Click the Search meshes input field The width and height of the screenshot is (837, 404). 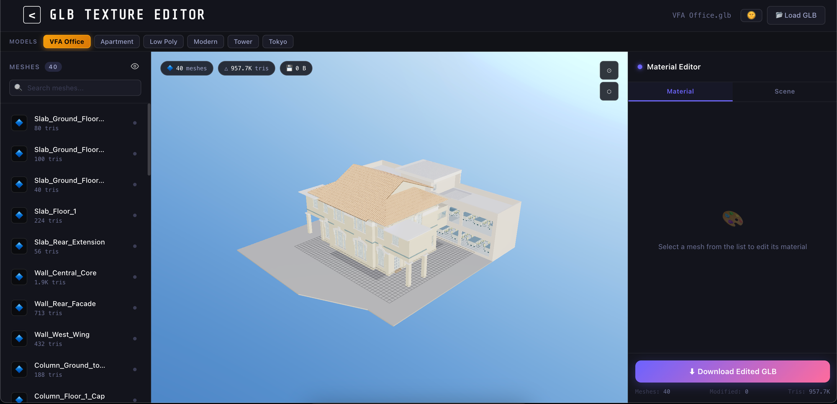click(x=75, y=88)
